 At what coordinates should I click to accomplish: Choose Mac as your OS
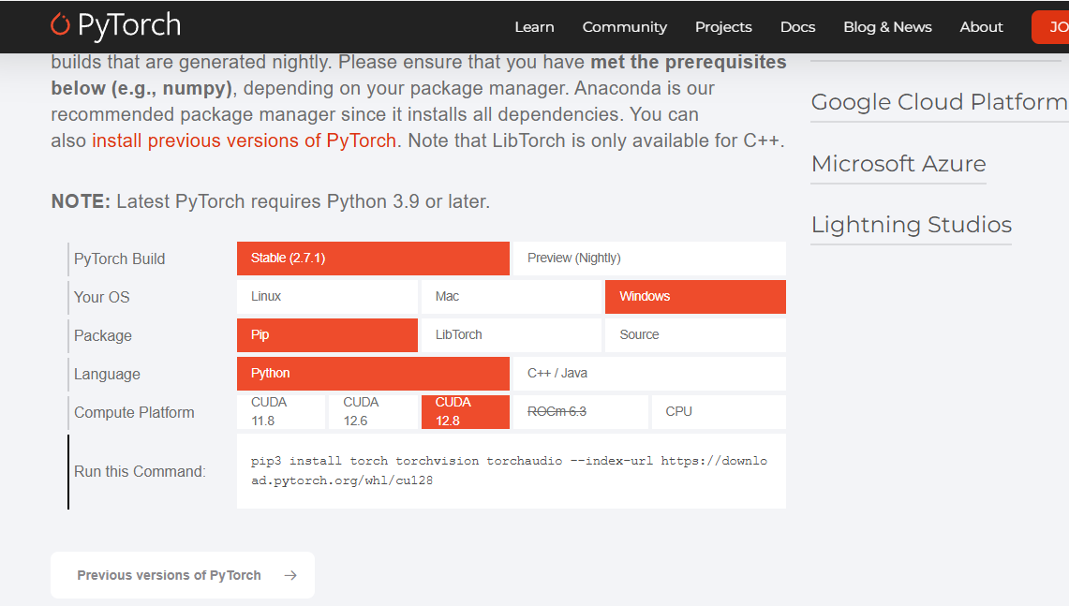pyautogui.click(x=511, y=297)
